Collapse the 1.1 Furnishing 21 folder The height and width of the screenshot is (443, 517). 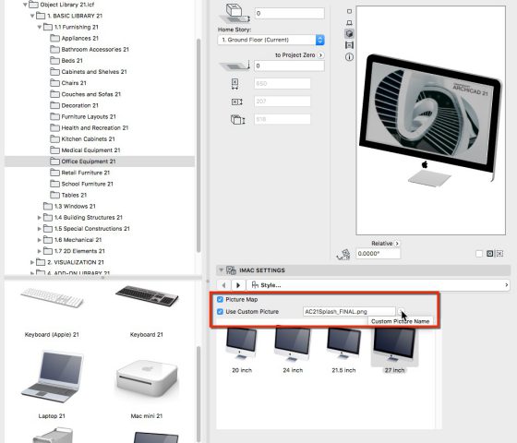coord(39,27)
